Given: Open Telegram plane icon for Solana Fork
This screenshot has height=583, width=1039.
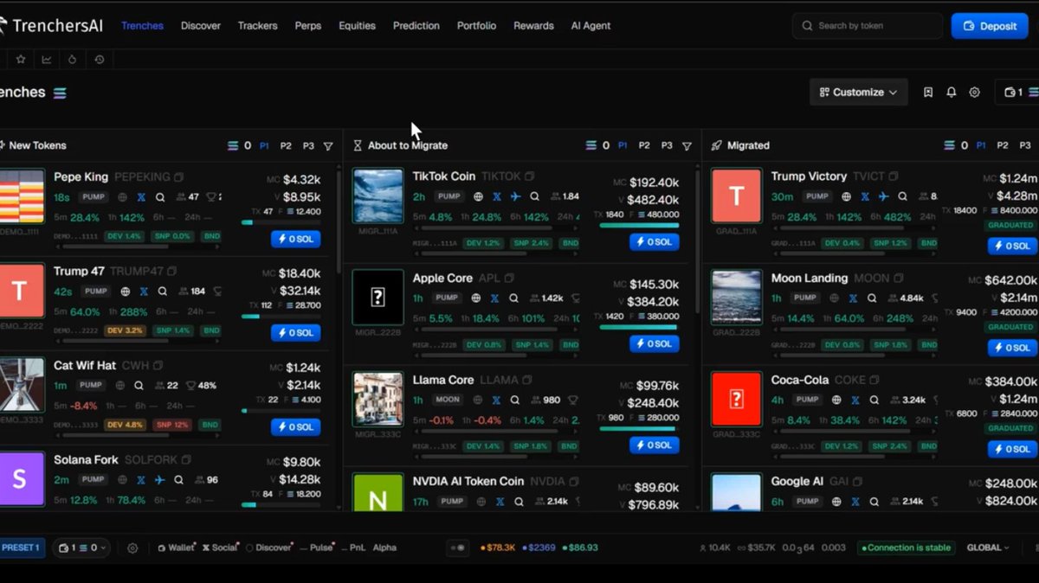Looking at the screenshot, I should point(159,480).
